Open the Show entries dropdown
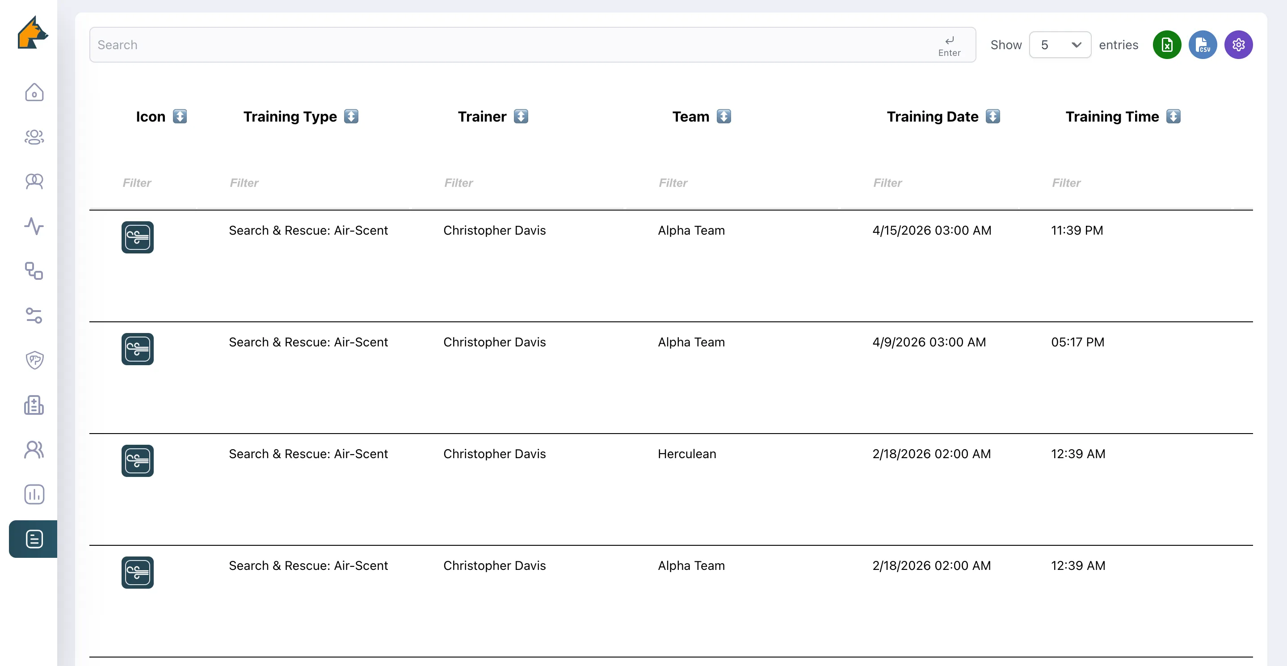This screenshot has height=666, width=1287. click(x=1060, y=45)
